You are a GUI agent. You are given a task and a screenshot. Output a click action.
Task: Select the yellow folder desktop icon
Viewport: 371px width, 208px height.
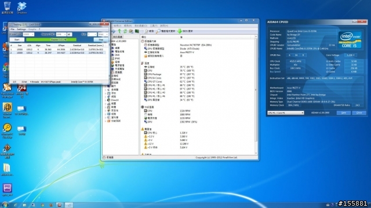[x=7, y=169]
